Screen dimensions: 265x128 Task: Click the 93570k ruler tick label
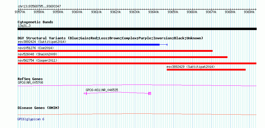click(x=20, y=12)
